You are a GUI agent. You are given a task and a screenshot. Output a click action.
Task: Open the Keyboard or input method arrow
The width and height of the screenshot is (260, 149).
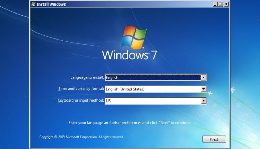(x=203, y=100)
